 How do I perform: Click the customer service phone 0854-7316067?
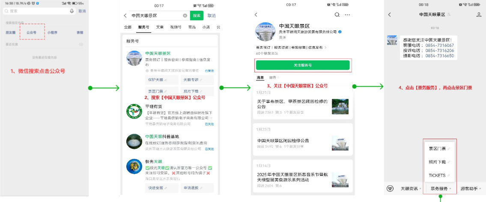439,45
